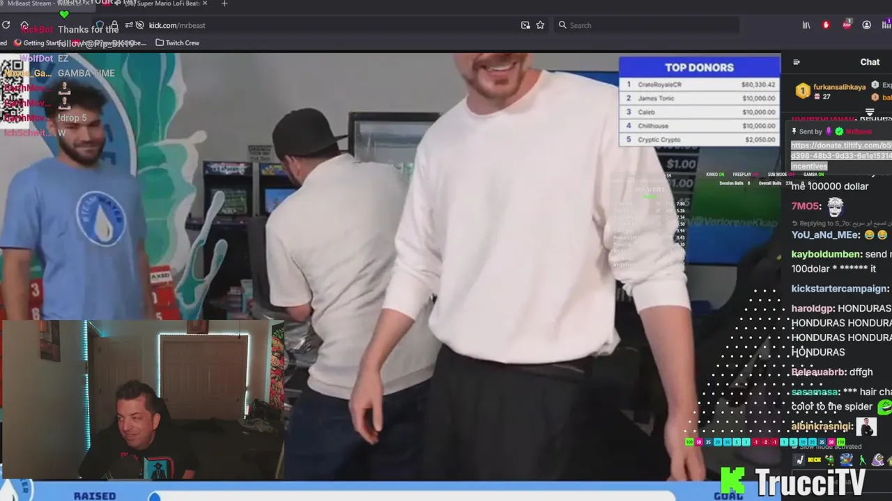Open the albinkrasniqi chat username
The image size is (892, 501).
pos(822,426)
